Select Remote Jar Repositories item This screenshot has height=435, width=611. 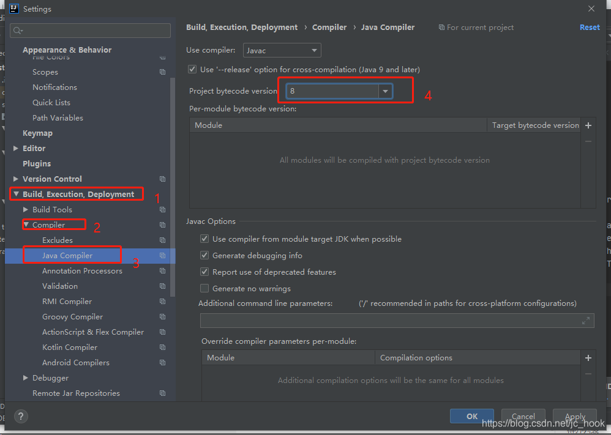(76, 393)
